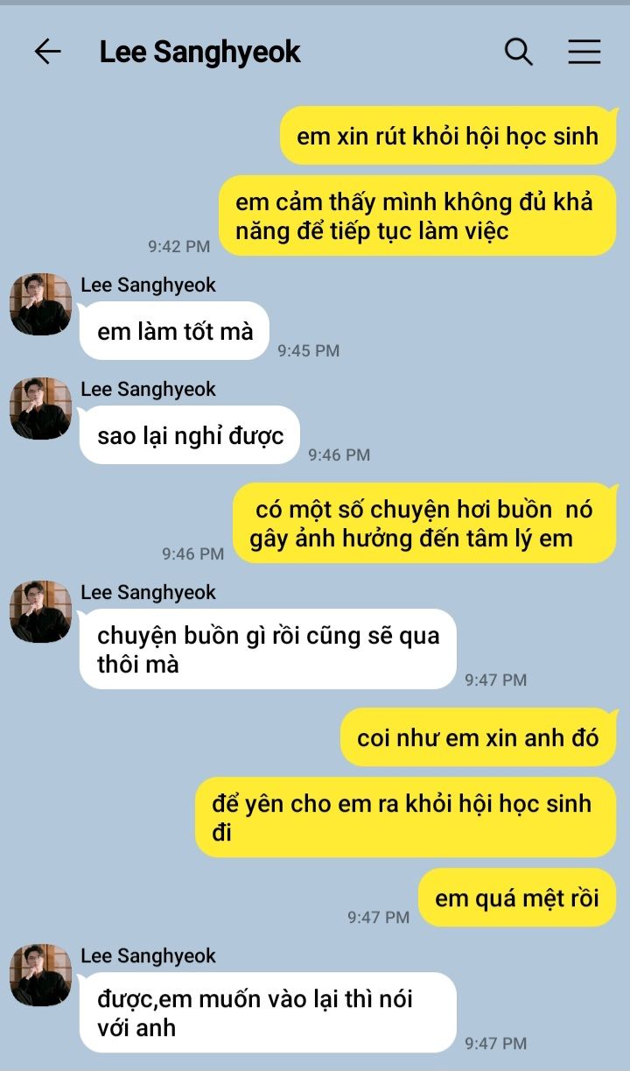Tap bubble 'chuyện buồn gì rồi cũng sẽ qua'
The width and height of the screenshot is (630, 1071).
pyautogui.click(x=268, y=649)
